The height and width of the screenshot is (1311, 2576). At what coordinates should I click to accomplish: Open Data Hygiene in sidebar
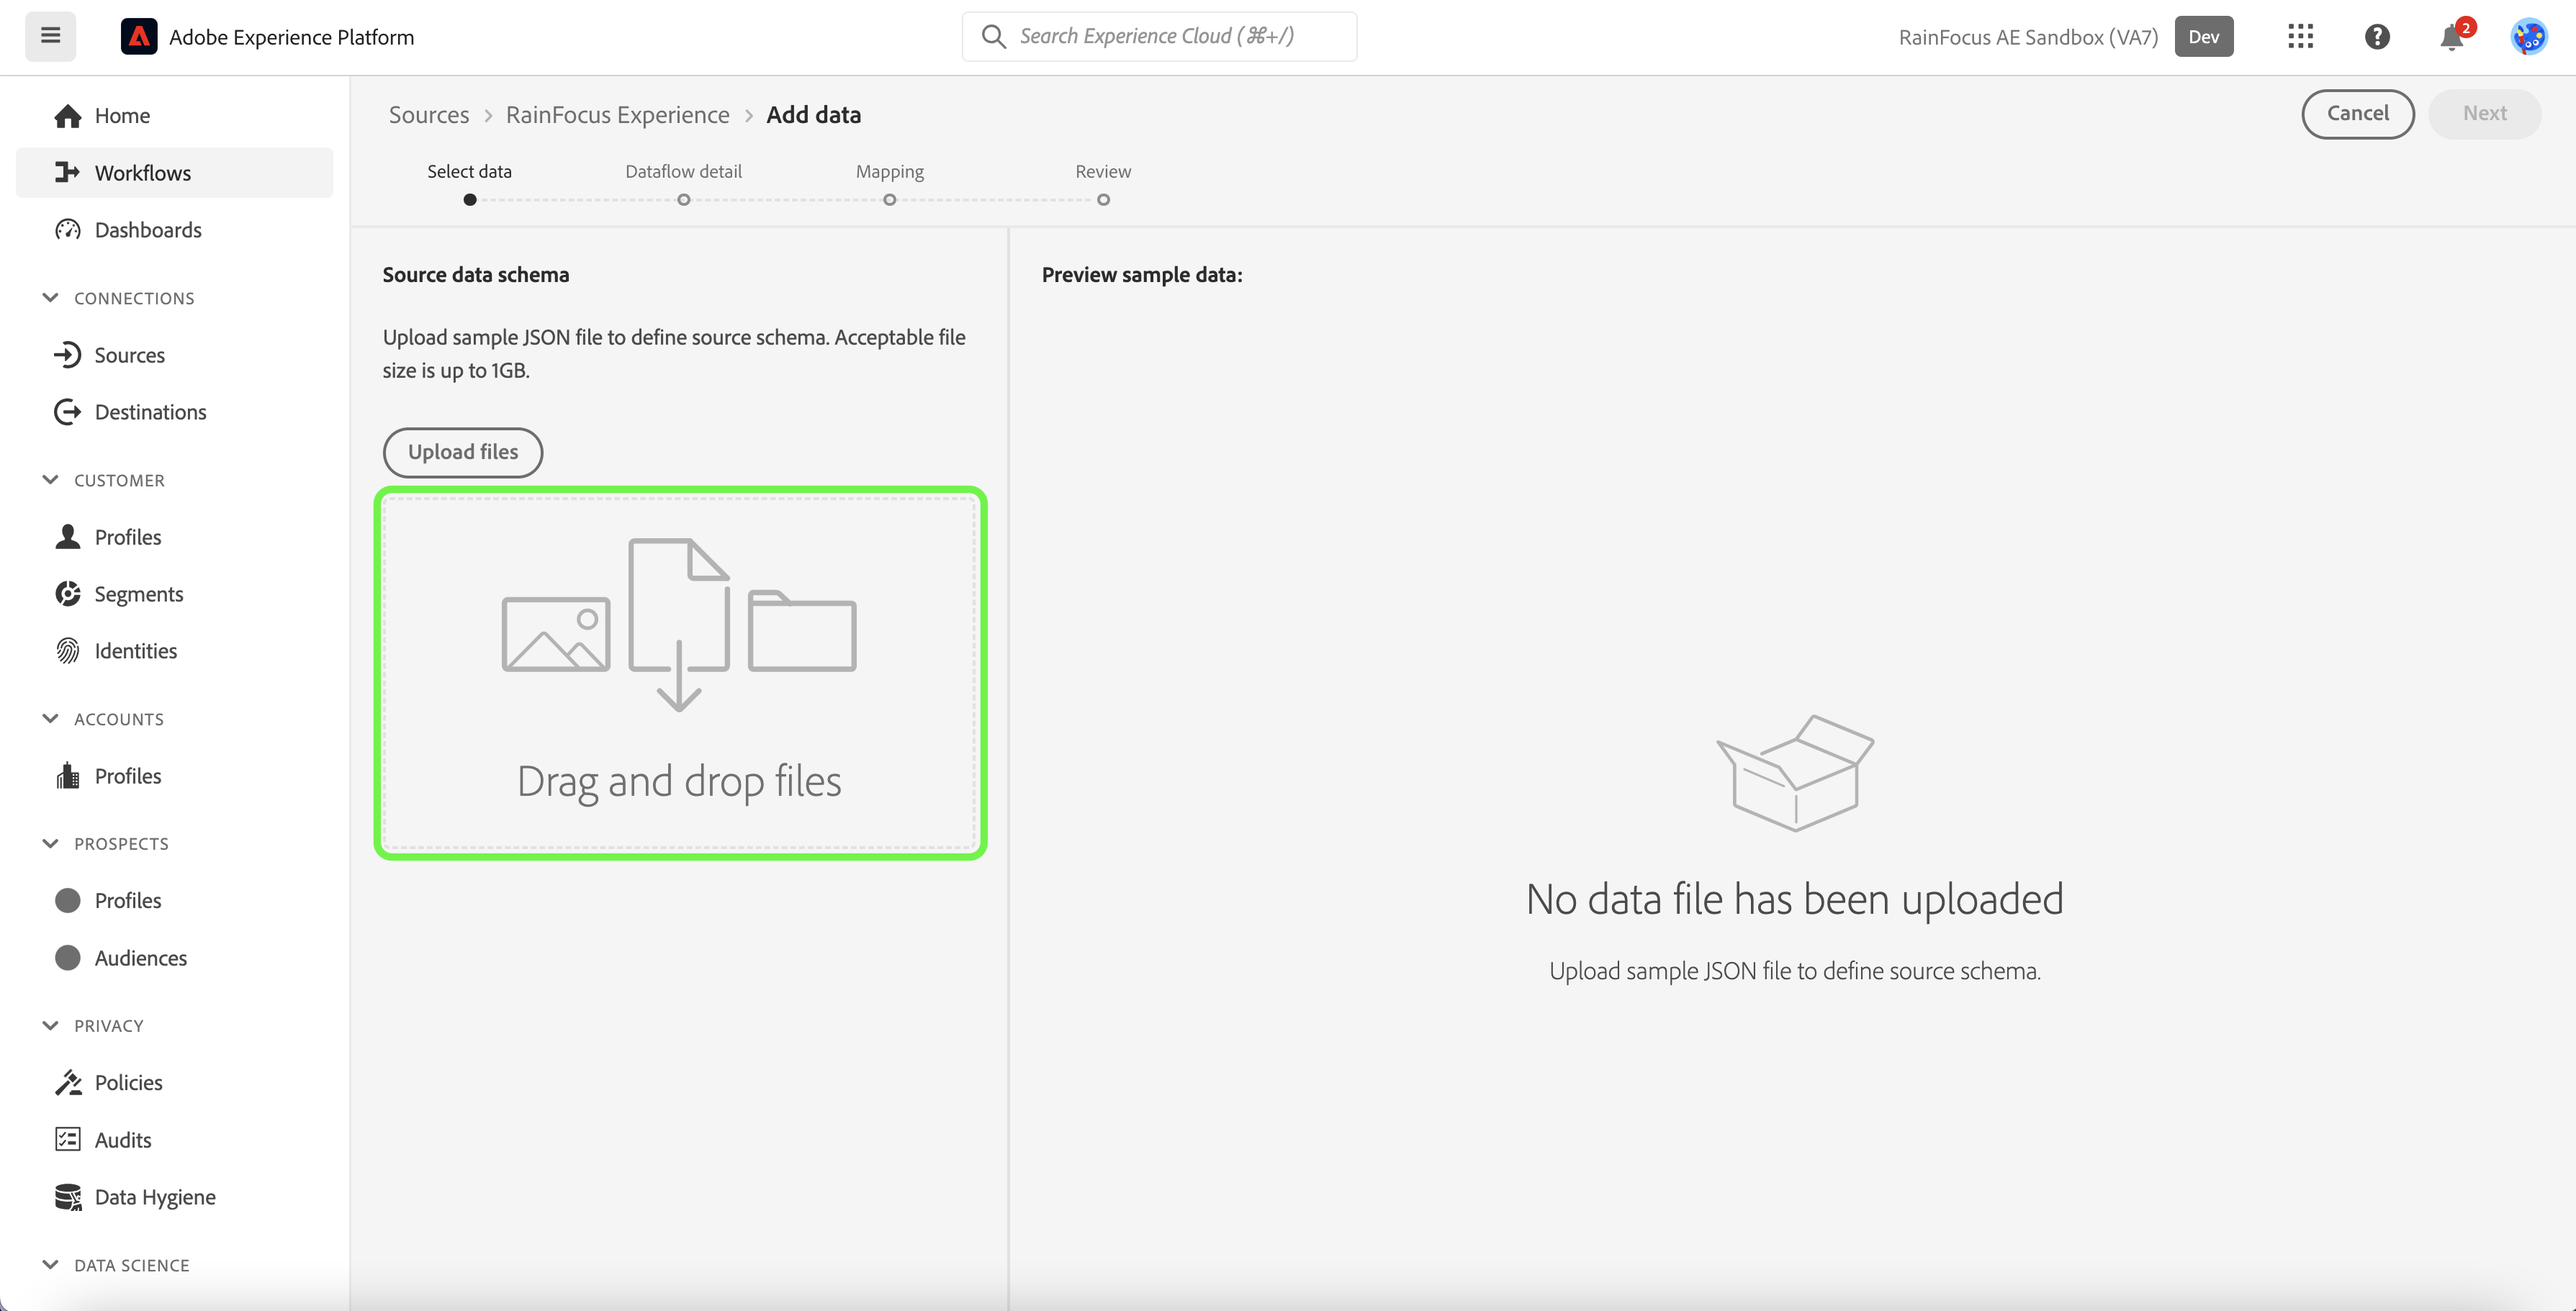point(154,1196)
